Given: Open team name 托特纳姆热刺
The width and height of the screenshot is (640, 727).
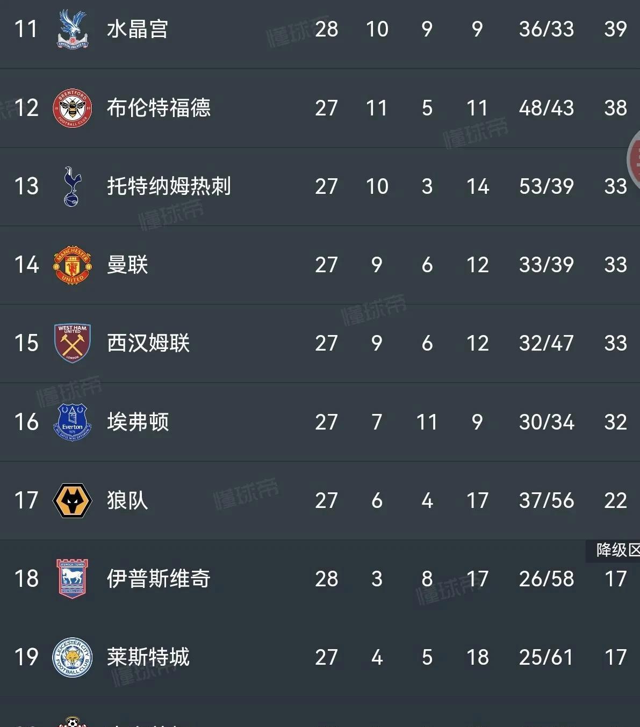Looking at the screenshot, I should [x=169, y=186].
